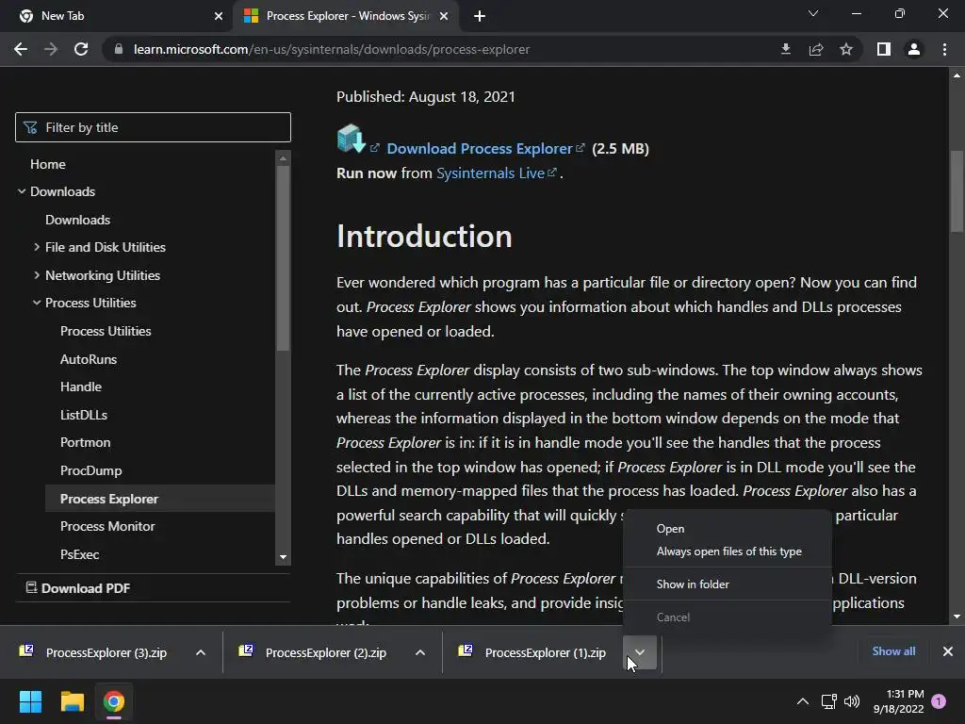Click the Download PDF button

coord(78,588)
